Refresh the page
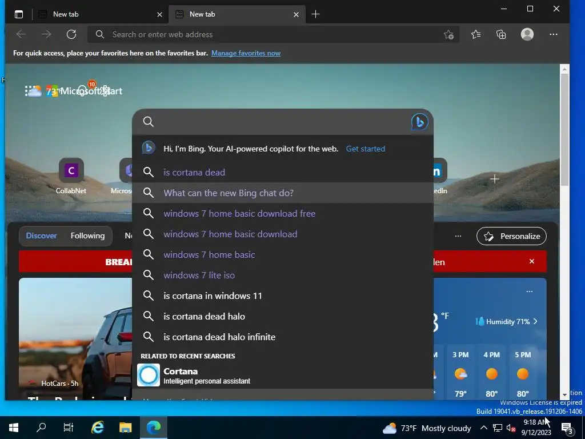 71,34
